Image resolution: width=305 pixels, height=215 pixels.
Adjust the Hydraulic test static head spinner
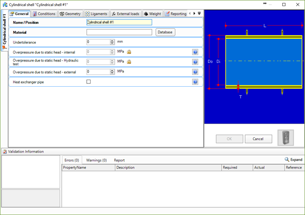112,62
